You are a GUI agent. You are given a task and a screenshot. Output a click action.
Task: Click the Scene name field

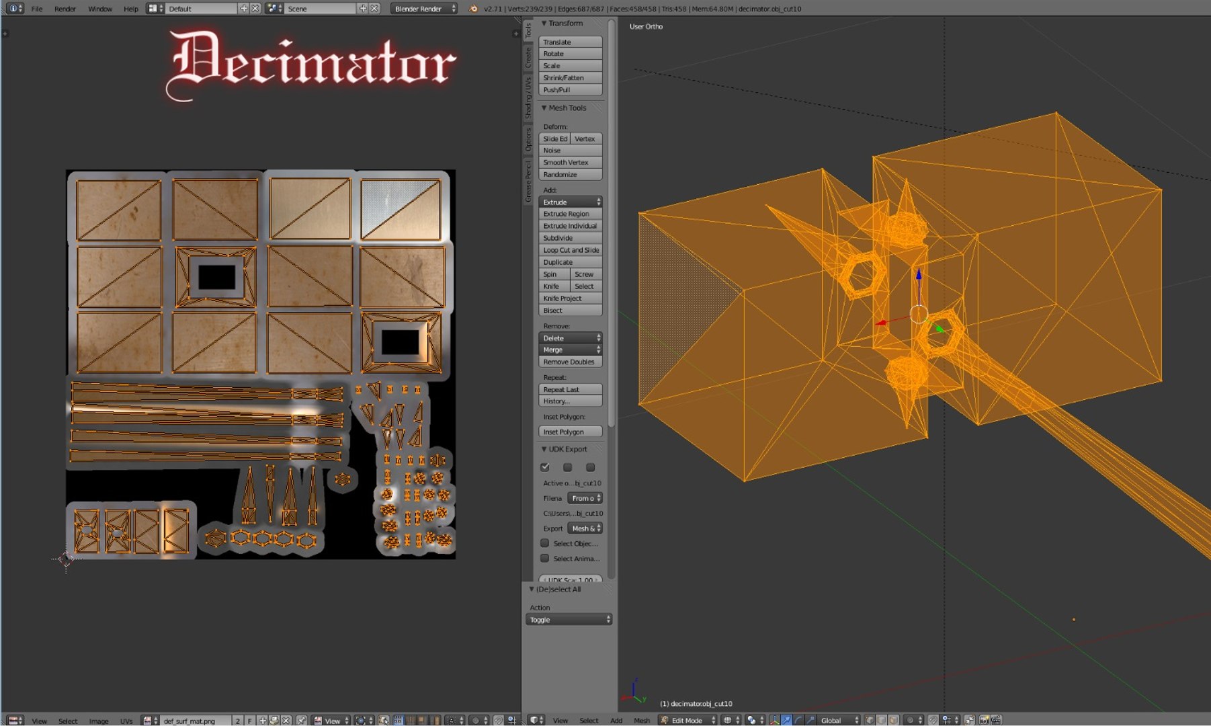(x=321, y=9)
